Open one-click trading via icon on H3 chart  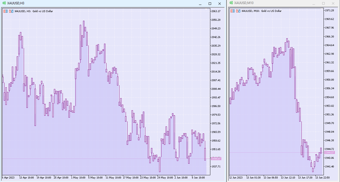pos(11,11)
